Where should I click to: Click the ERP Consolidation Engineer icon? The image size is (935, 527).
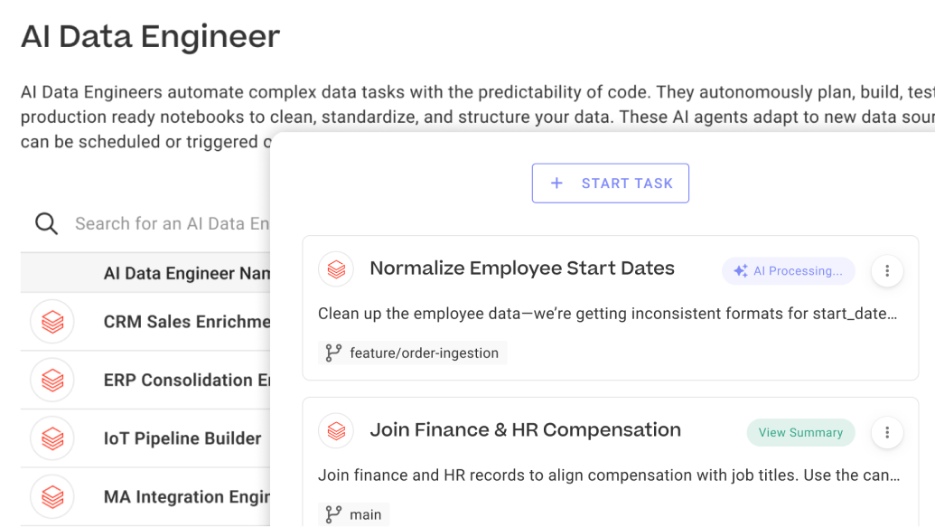coord(52,380)
